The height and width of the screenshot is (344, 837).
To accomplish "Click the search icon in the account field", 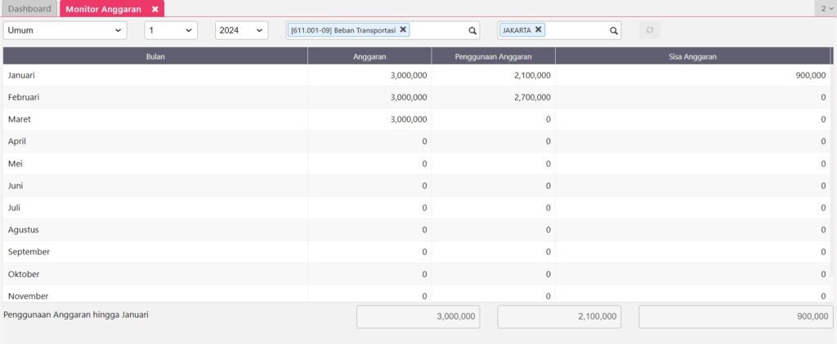I will click(472, 31).
